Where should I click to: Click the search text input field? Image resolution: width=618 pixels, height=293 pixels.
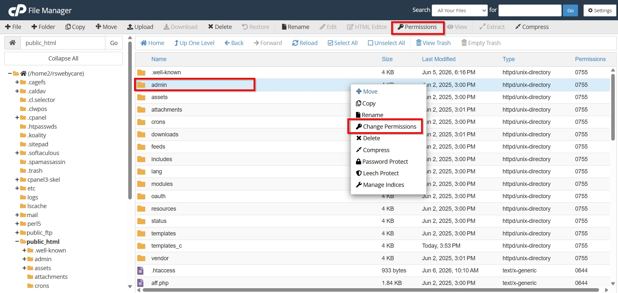pyautogui.click(x=530, y=10)
